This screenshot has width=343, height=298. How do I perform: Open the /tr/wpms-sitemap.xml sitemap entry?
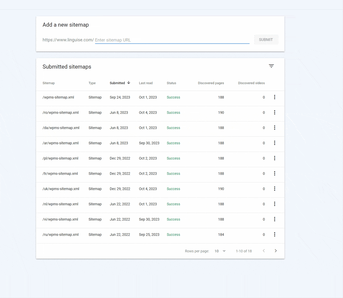click(60, 174)
